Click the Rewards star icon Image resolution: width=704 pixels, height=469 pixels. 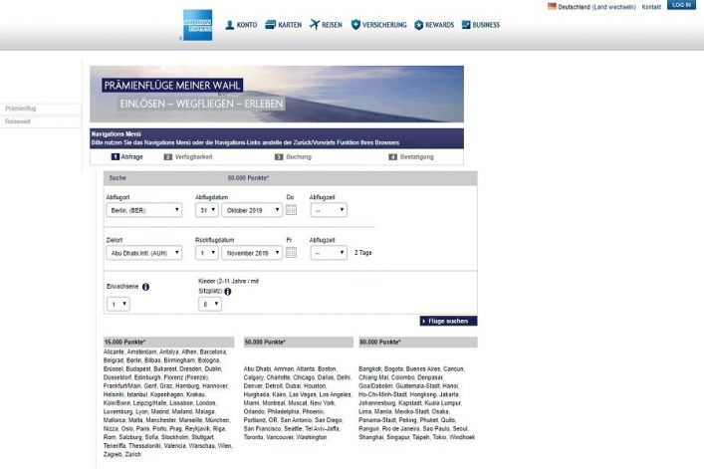point(418,25)
